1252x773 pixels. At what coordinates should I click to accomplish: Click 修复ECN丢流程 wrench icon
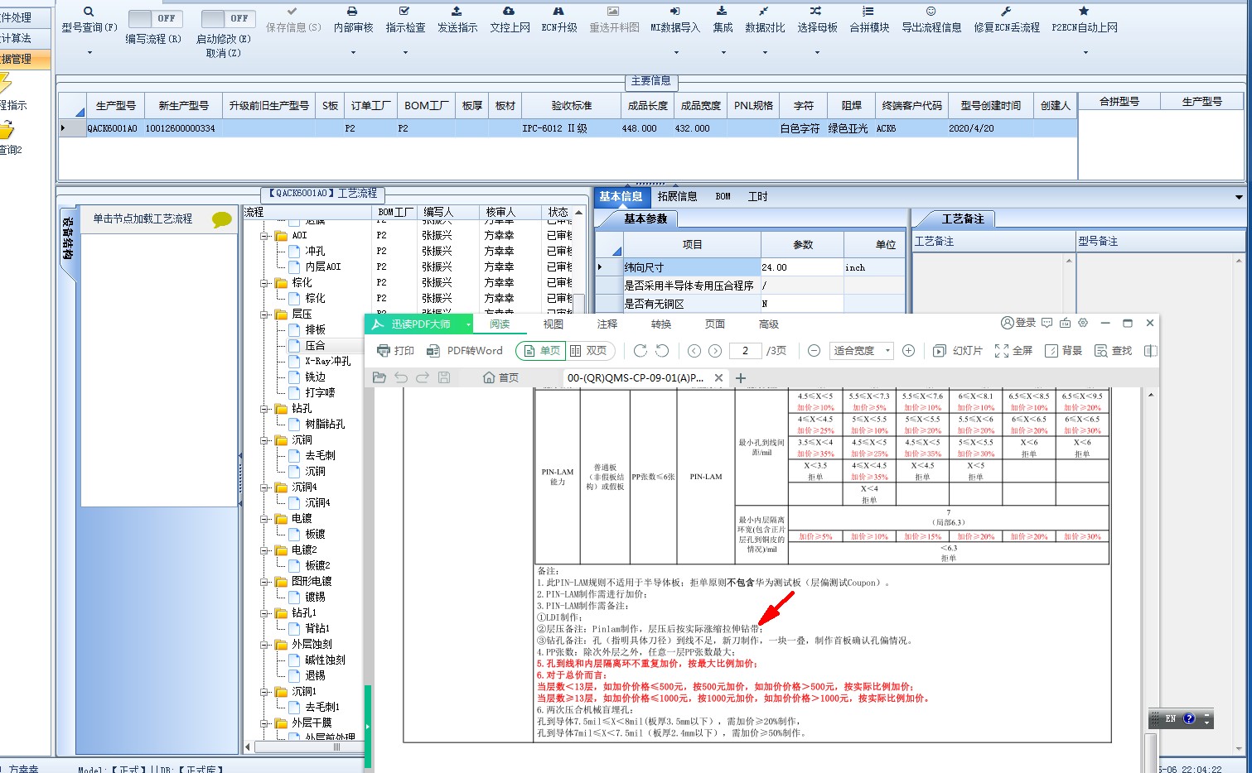click(x=1006, y=12)
